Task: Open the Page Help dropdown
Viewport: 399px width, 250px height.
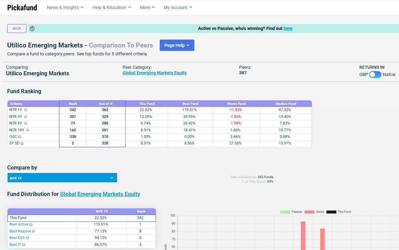Action: (177, 45)
